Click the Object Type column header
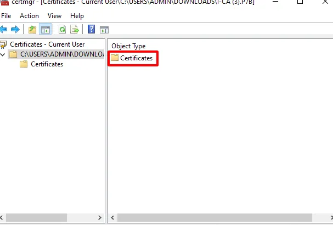The height and width of the screenshot is (225, 333). click(128, 46)
